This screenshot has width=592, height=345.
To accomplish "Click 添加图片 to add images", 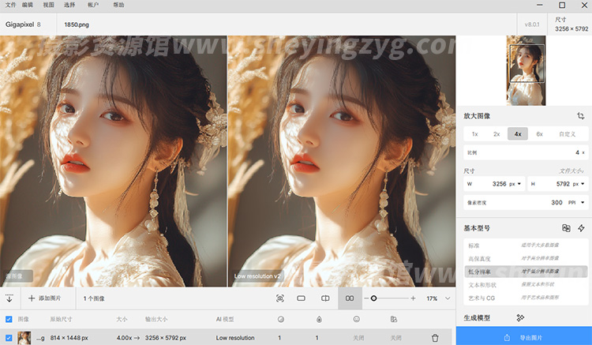I will click(x=44, y=298).
